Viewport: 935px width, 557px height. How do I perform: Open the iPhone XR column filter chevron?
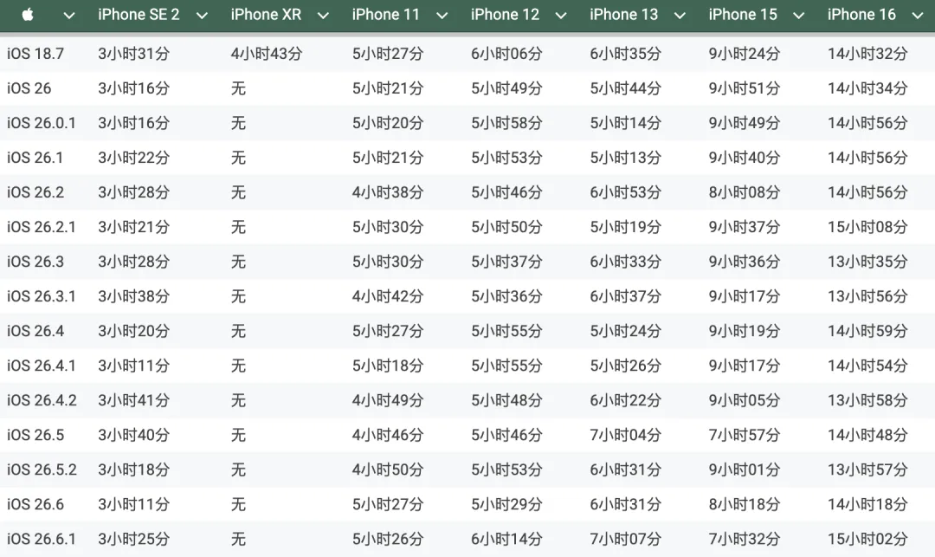coord(323,16)
